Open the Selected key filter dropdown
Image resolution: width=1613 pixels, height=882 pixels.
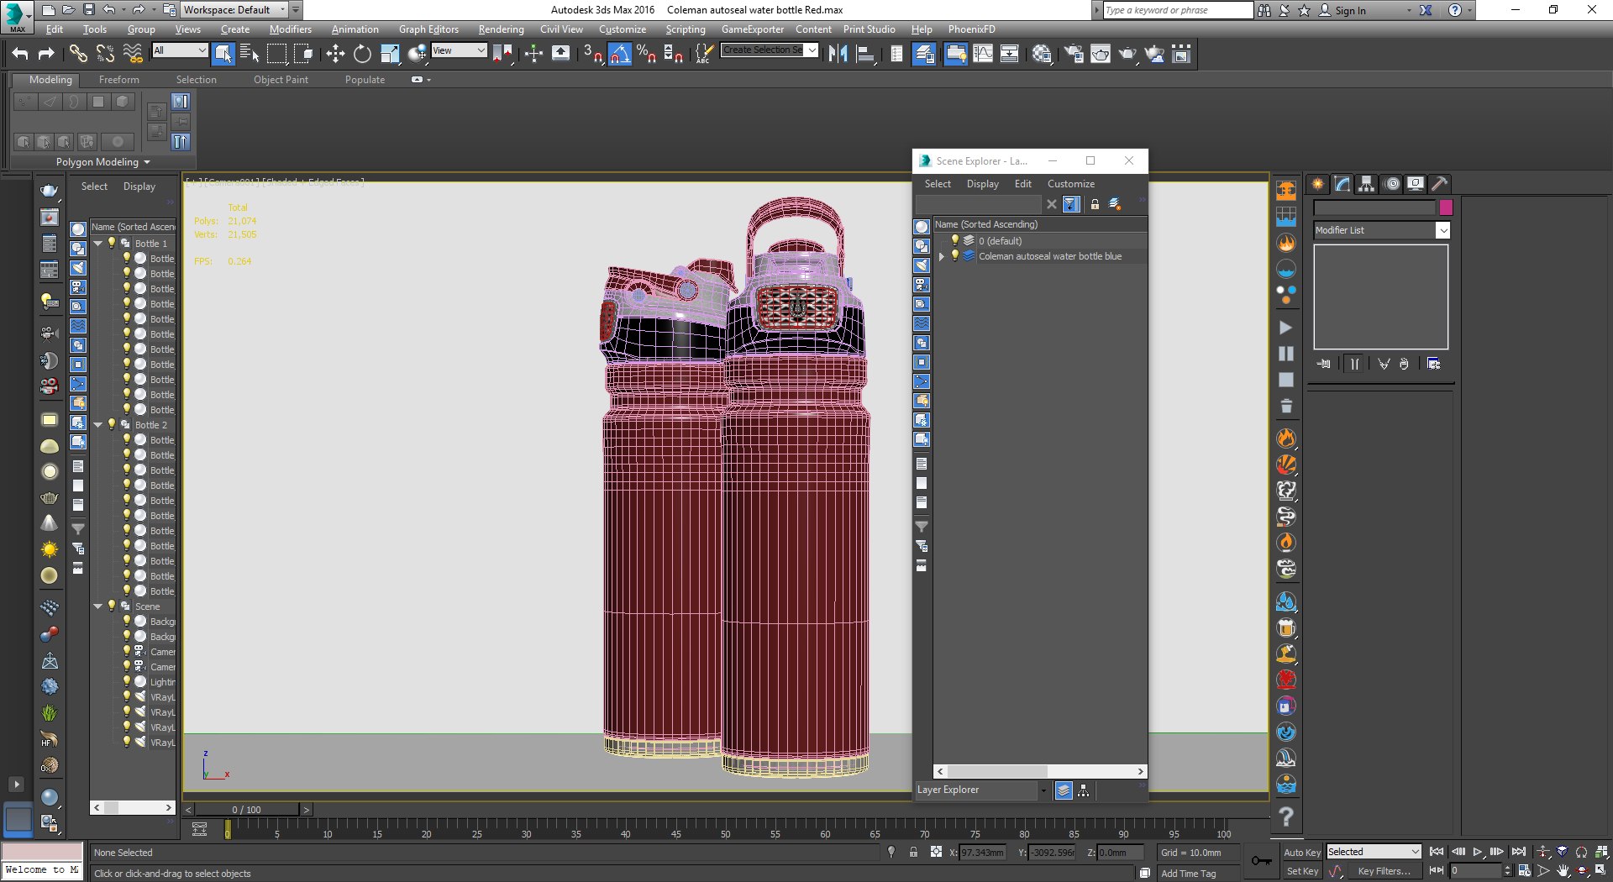[x=1374, y=852]
